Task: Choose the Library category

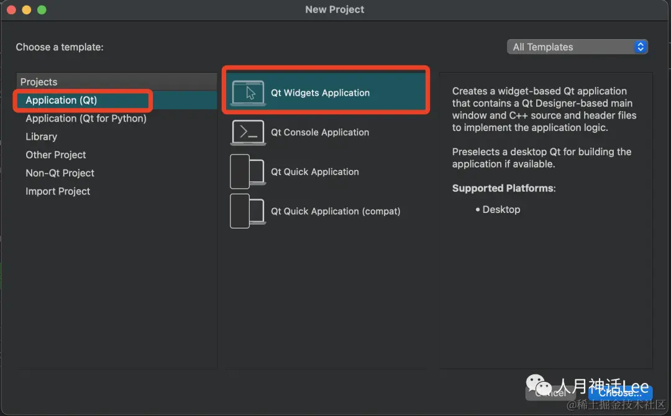Action: click(x=116, y=137)
